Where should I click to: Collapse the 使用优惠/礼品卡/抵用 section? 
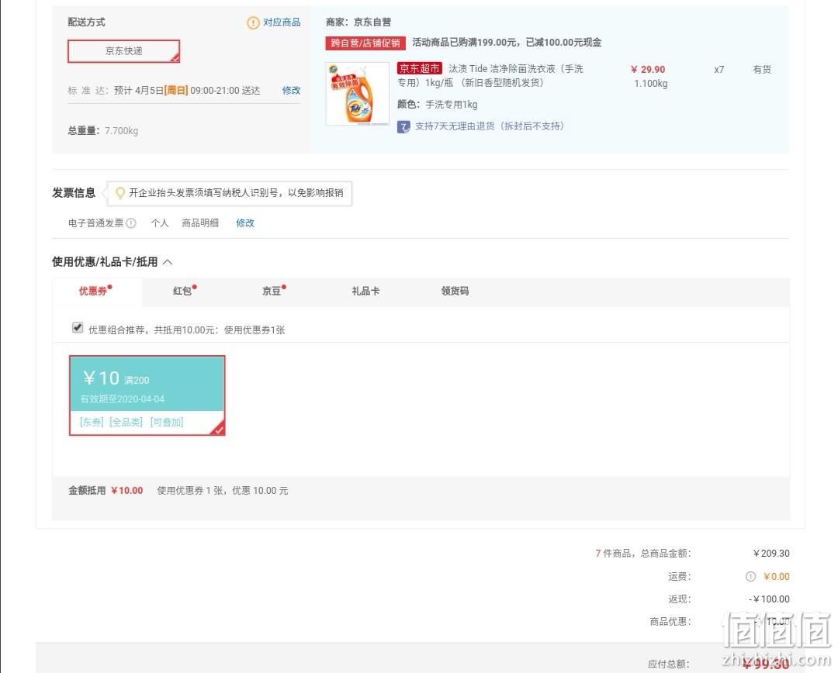click(168, 262)
